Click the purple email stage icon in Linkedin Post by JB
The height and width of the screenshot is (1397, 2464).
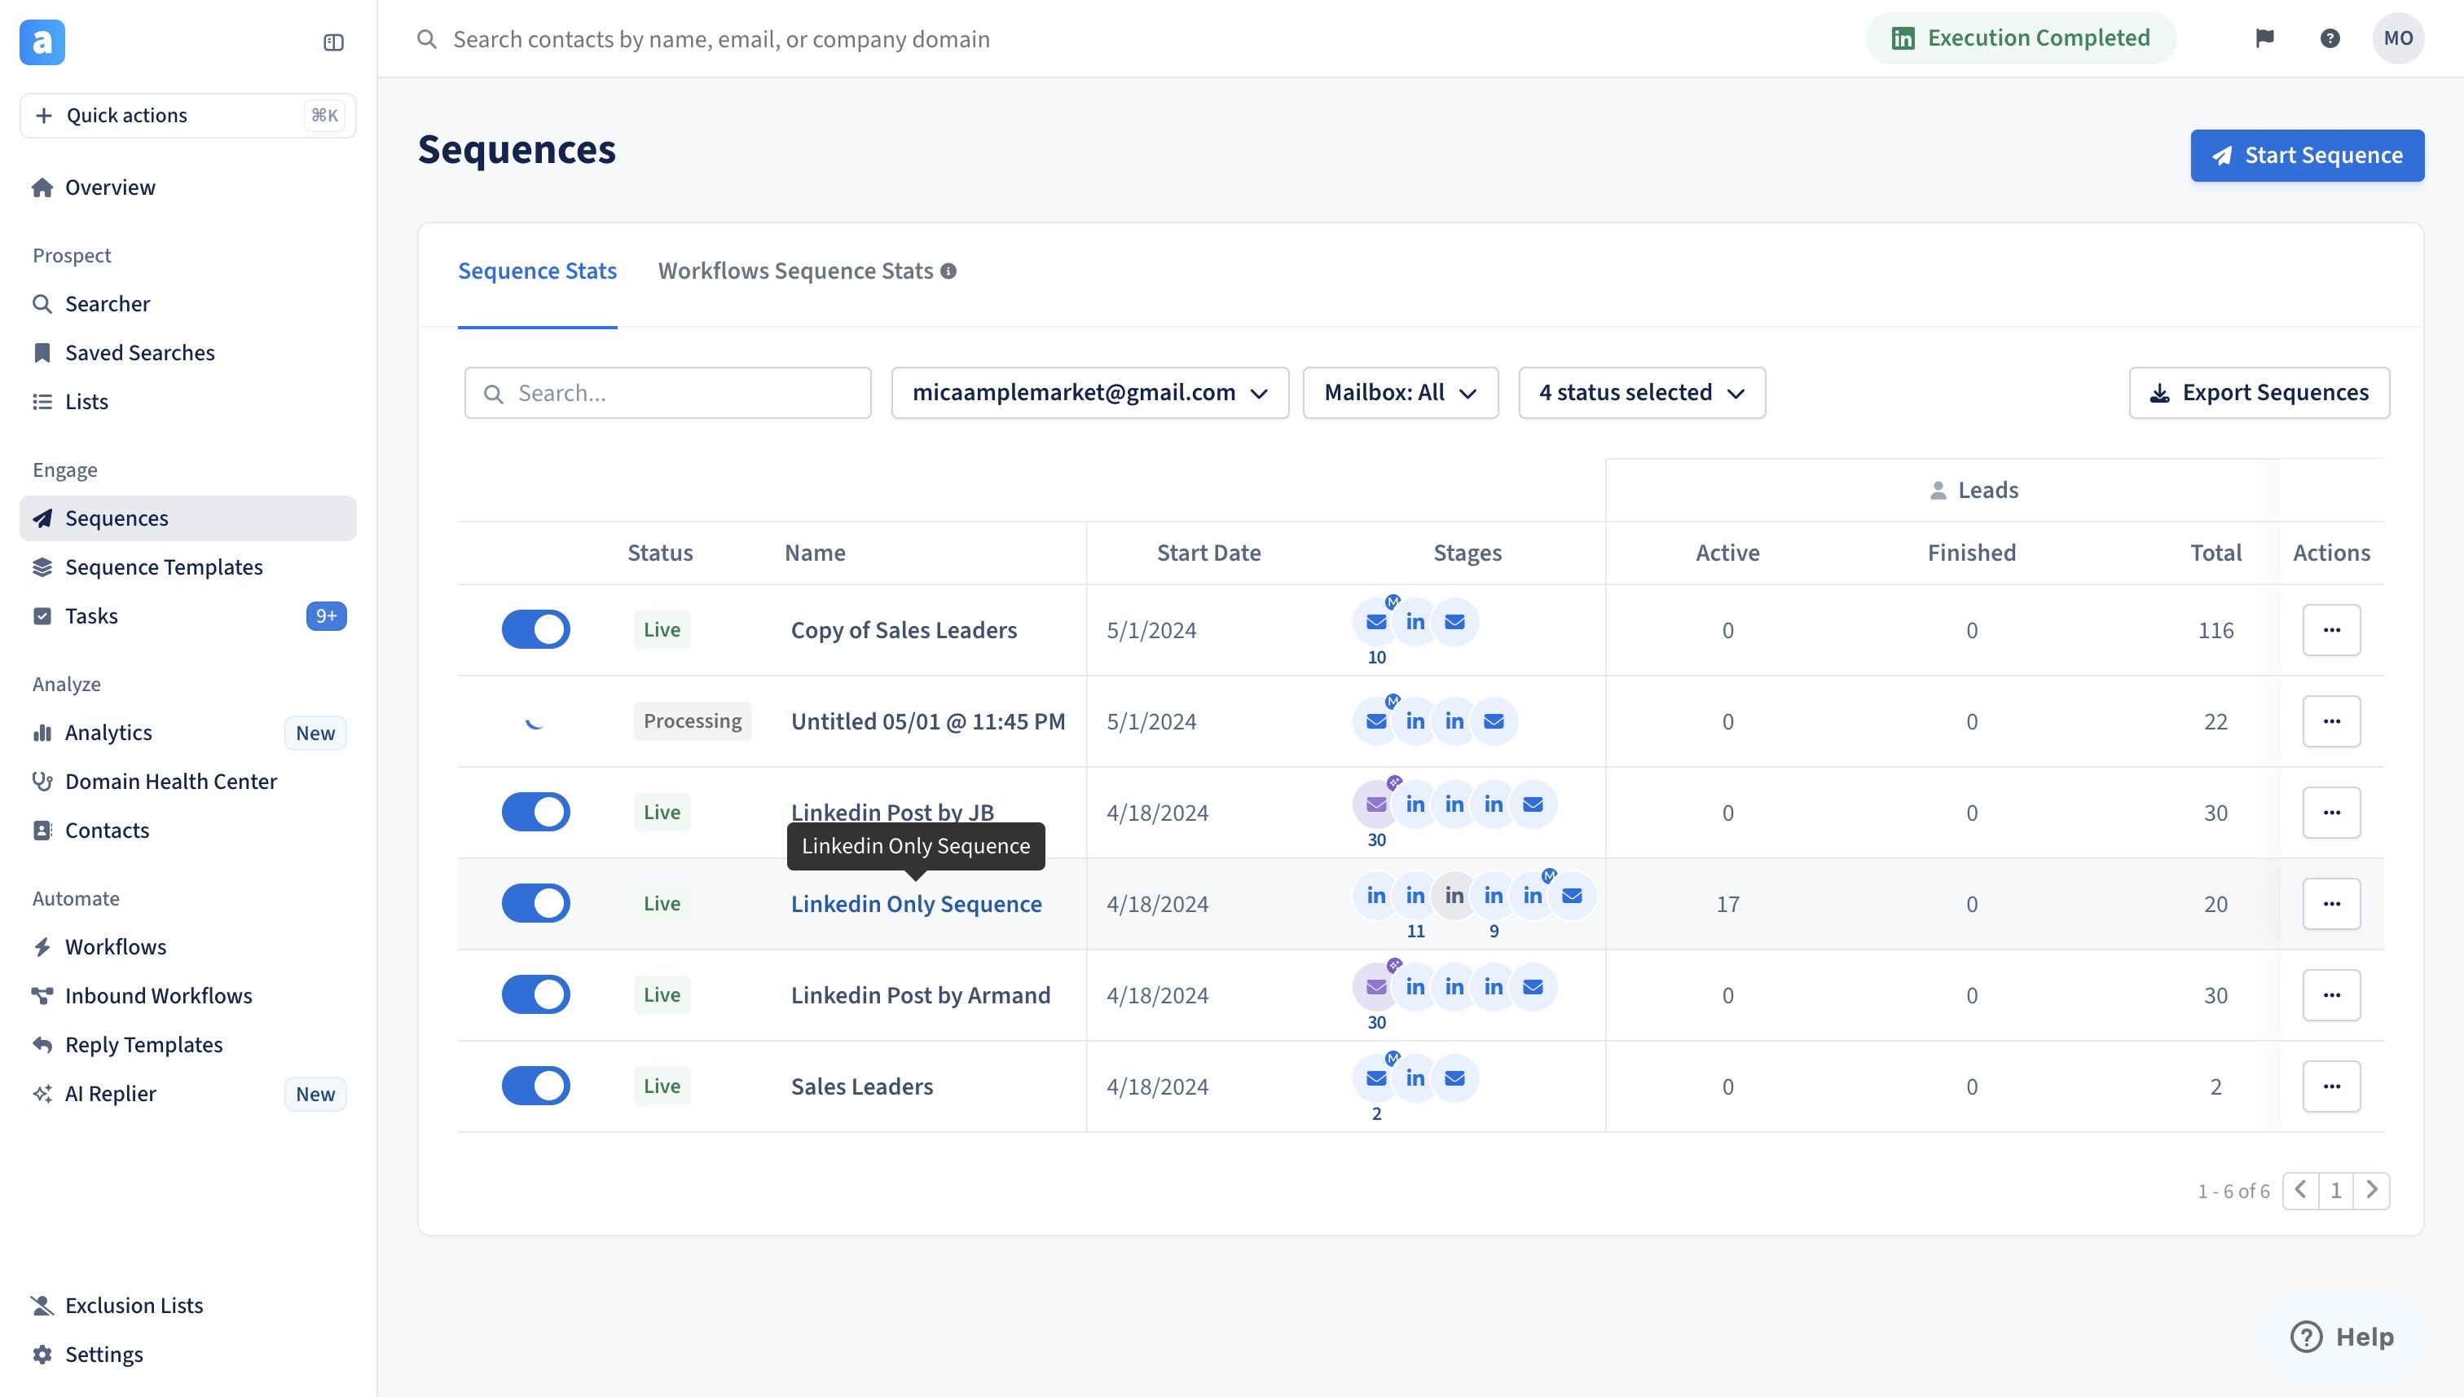click(x=1375, y=804)
